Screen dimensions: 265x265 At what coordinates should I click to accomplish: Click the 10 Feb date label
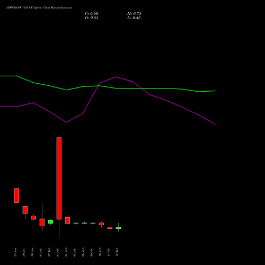(x=100, y=252)
